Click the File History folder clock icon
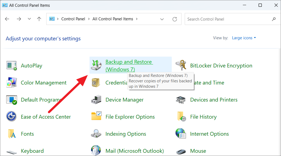 click(181, 116)
